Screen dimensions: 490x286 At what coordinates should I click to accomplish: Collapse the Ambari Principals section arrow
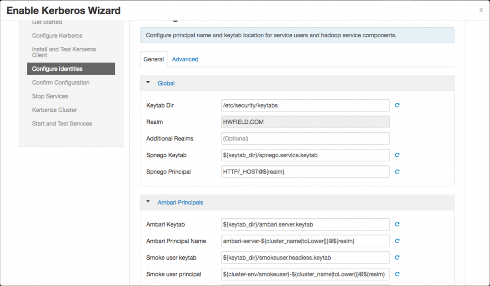pos(148,202)
